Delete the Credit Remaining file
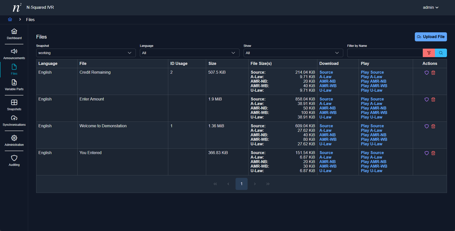The width and height of the screenshot is (455, 231). 433,73
